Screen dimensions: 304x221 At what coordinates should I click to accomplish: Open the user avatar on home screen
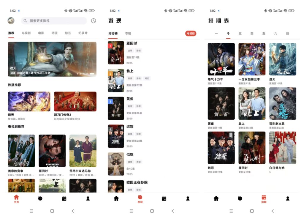click(x=11, y=20)
